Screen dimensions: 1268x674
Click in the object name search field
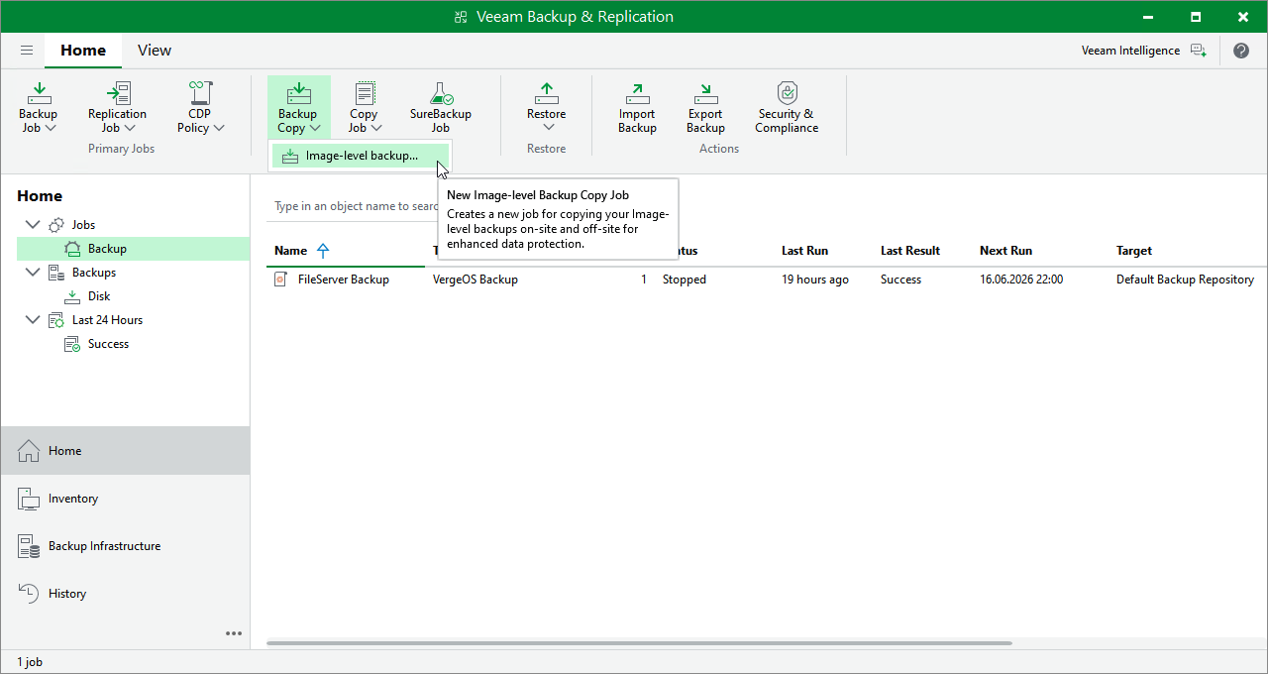point(356,206)
